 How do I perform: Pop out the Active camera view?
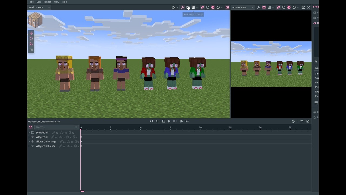(303, 7)
